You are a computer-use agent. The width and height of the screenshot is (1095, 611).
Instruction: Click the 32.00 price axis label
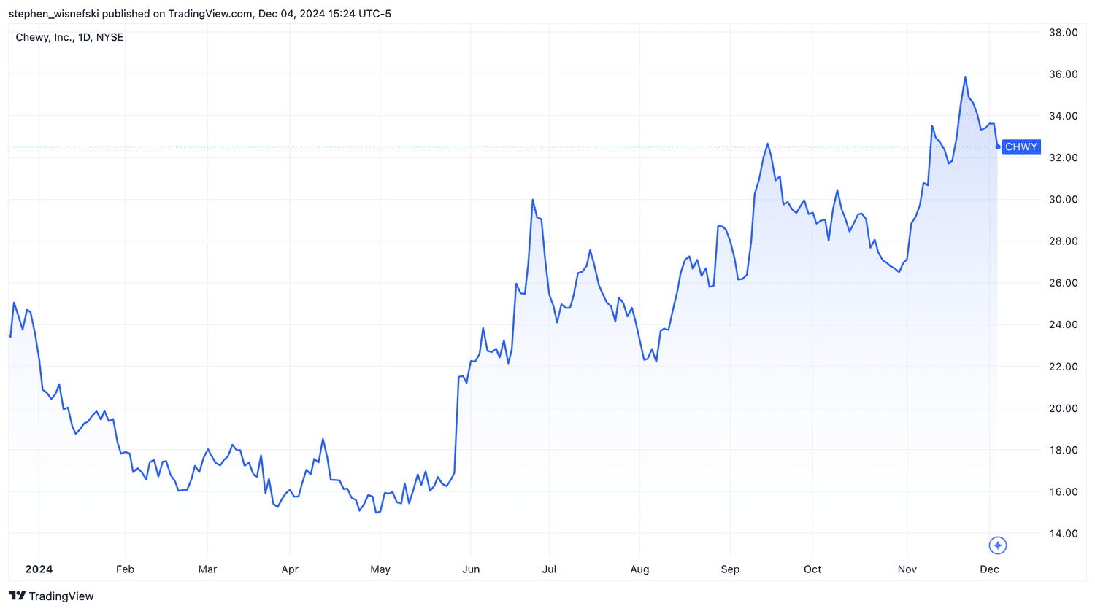coord(1064,157)
